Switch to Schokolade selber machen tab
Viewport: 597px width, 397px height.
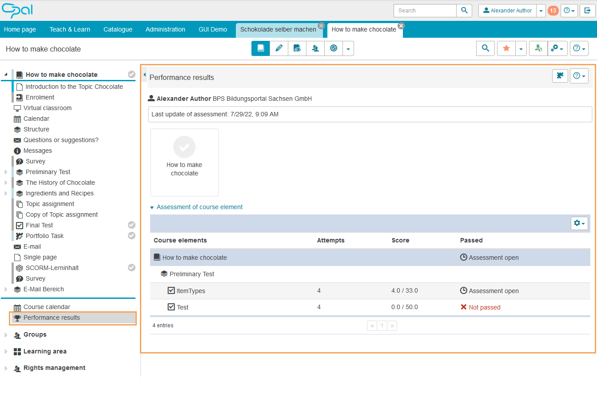[278, 29]
